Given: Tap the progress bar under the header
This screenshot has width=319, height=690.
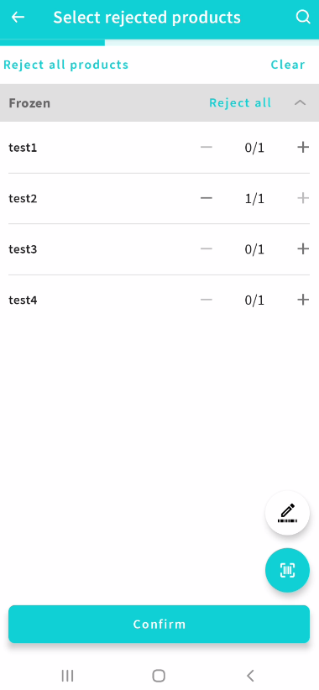Looking at the screenshot, I should tap(159, 43).
